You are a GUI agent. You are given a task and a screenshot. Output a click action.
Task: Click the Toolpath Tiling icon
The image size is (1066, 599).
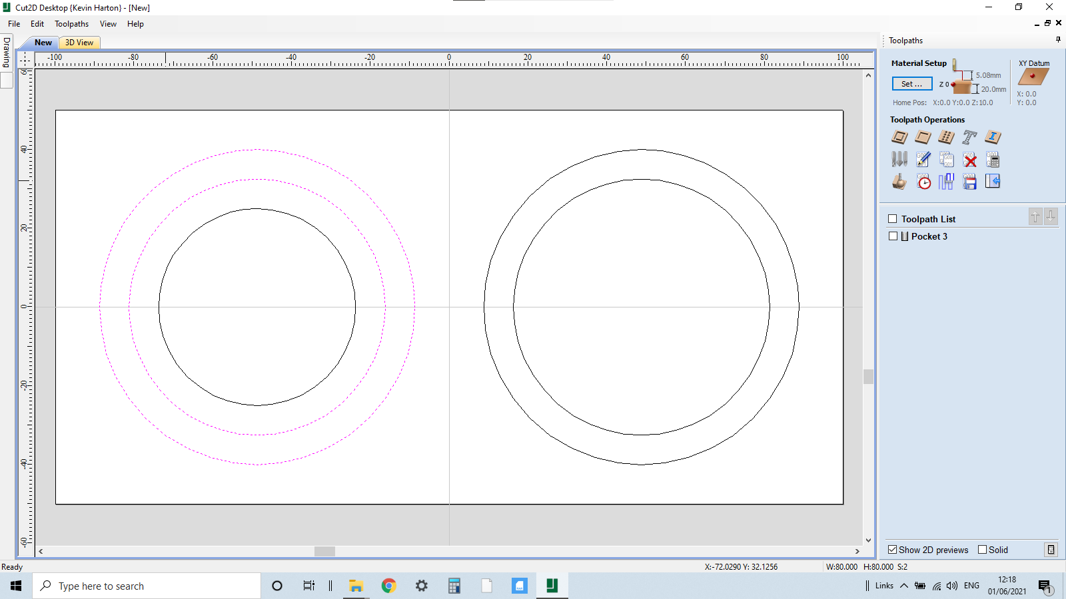point(946,182)
